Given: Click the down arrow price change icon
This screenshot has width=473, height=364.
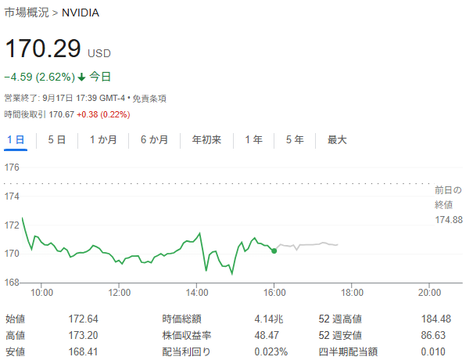Looking at the screenshot, I should [81, 77].
